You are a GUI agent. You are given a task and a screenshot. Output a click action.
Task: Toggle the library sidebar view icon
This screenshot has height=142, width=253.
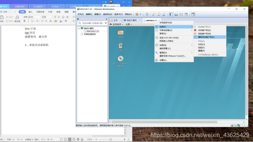click(171, 14)
